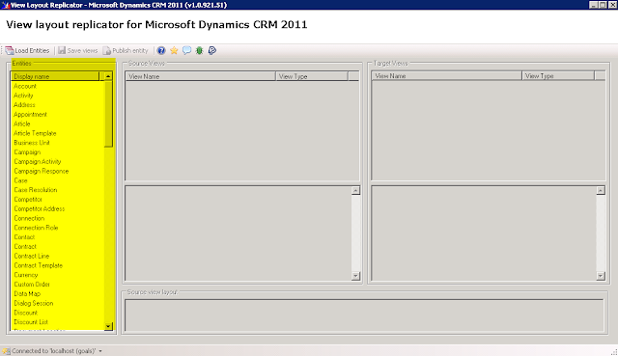Click the Display name column header
Viewport: 618px width, 356px height.
[55, 76]
